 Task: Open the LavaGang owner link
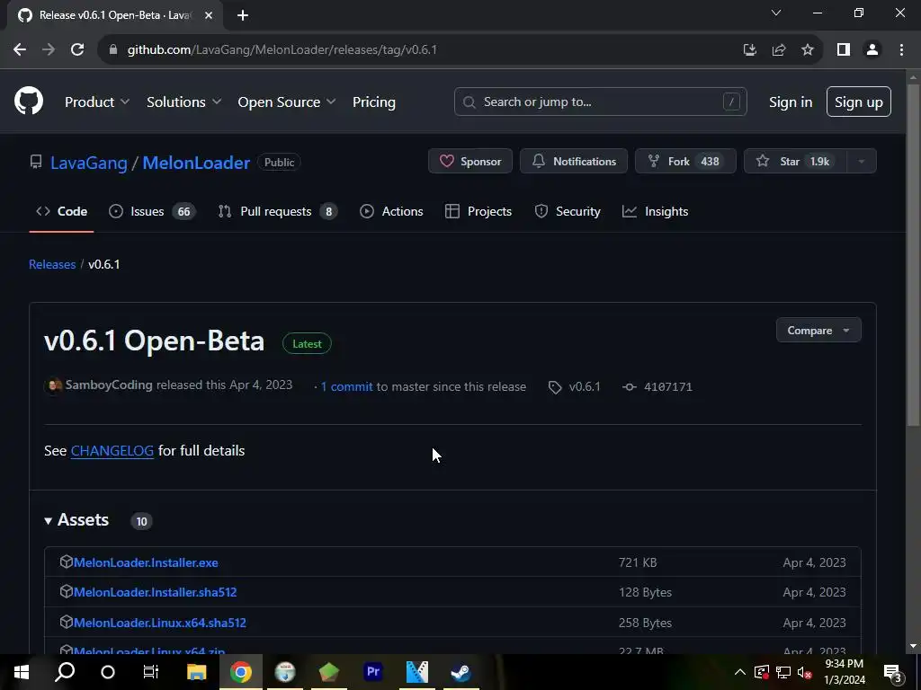pyautogui.click(x=89, y=163)
